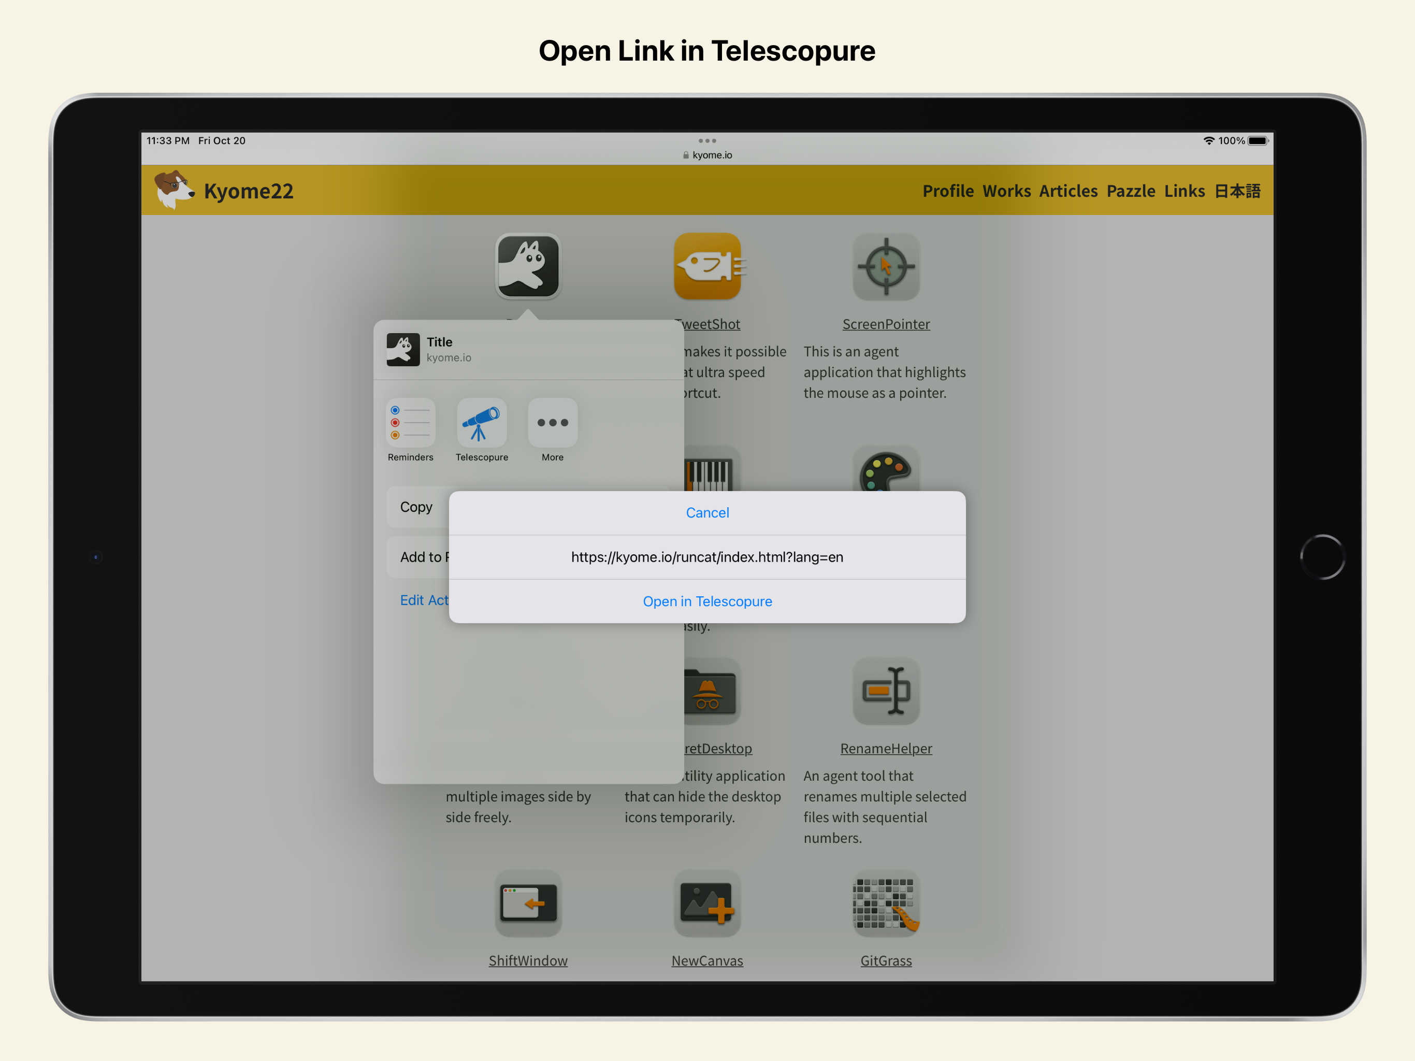1415x1061 pixels.
Task: Open the RenameHelper link
Action: point(886,749)
